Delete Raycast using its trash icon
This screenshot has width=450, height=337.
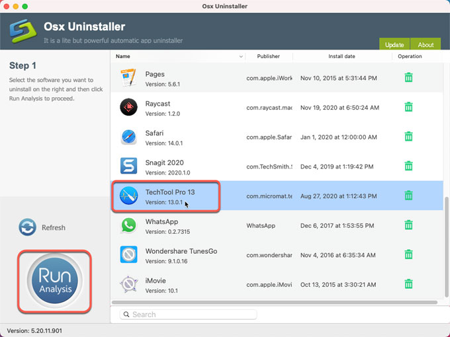click(408, 107)
